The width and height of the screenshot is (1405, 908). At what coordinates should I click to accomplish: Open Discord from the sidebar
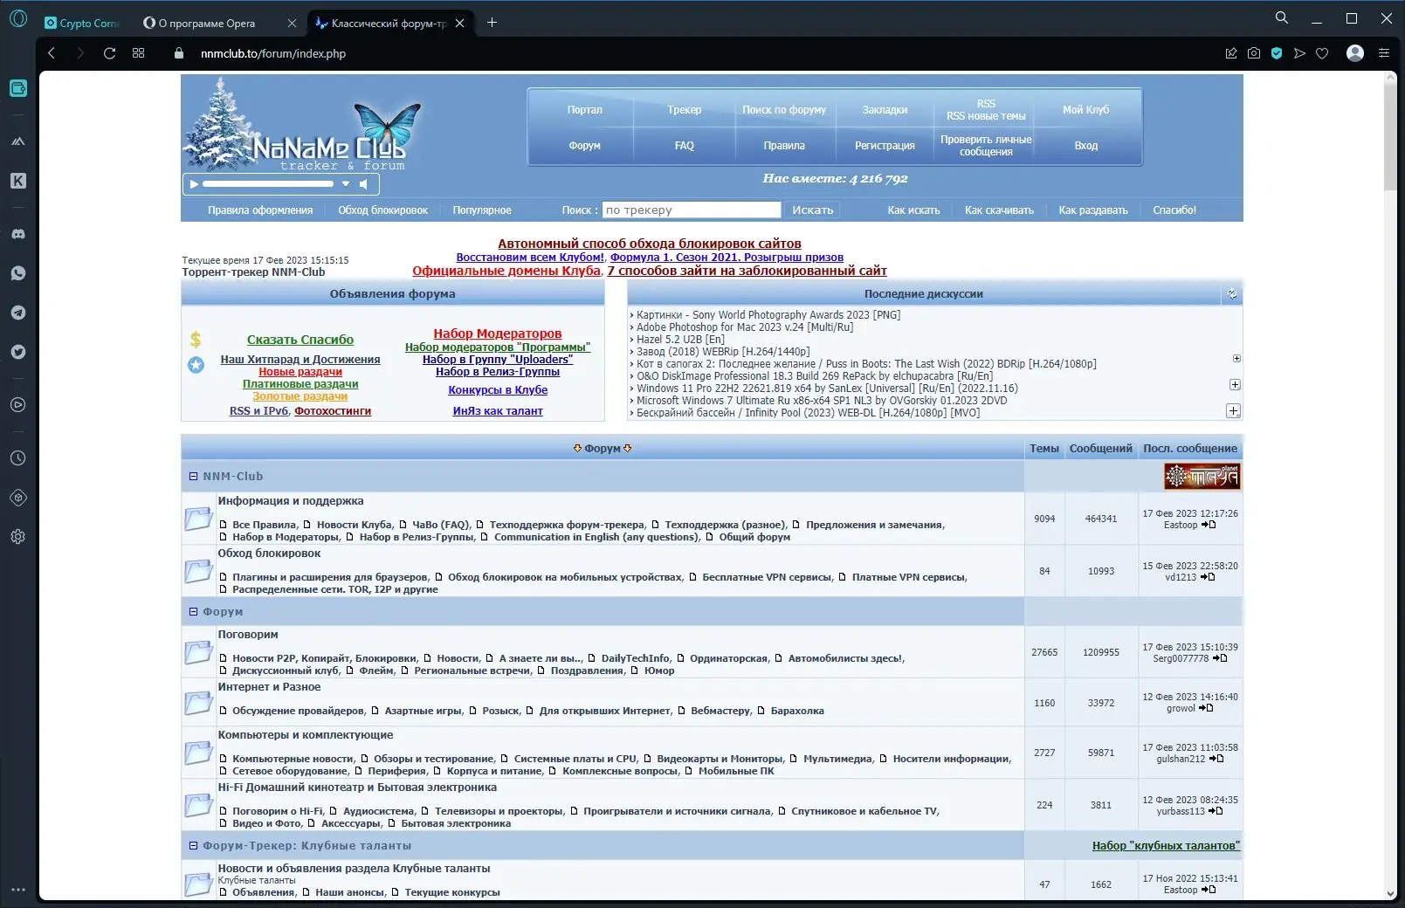coord(18,234)
